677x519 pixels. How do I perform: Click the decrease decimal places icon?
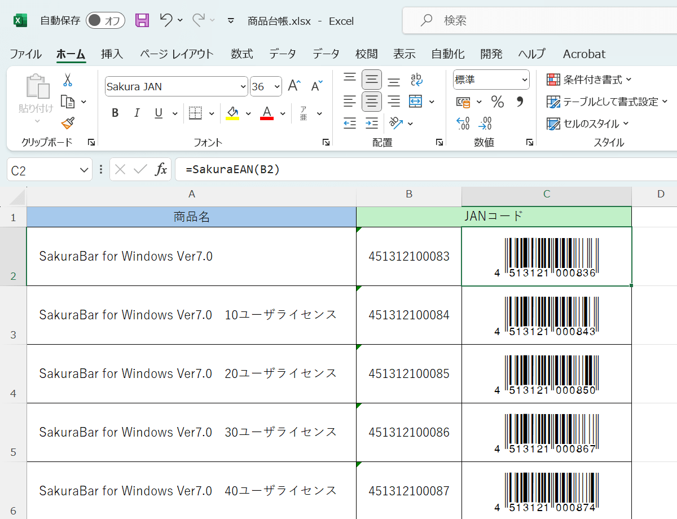pyautogui.click(x=485, y=123)
